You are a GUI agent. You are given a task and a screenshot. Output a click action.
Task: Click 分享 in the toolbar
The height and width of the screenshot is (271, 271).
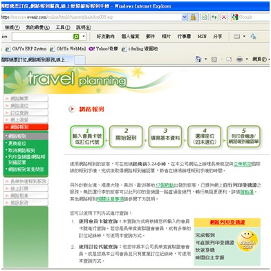[x=218, y=37]
